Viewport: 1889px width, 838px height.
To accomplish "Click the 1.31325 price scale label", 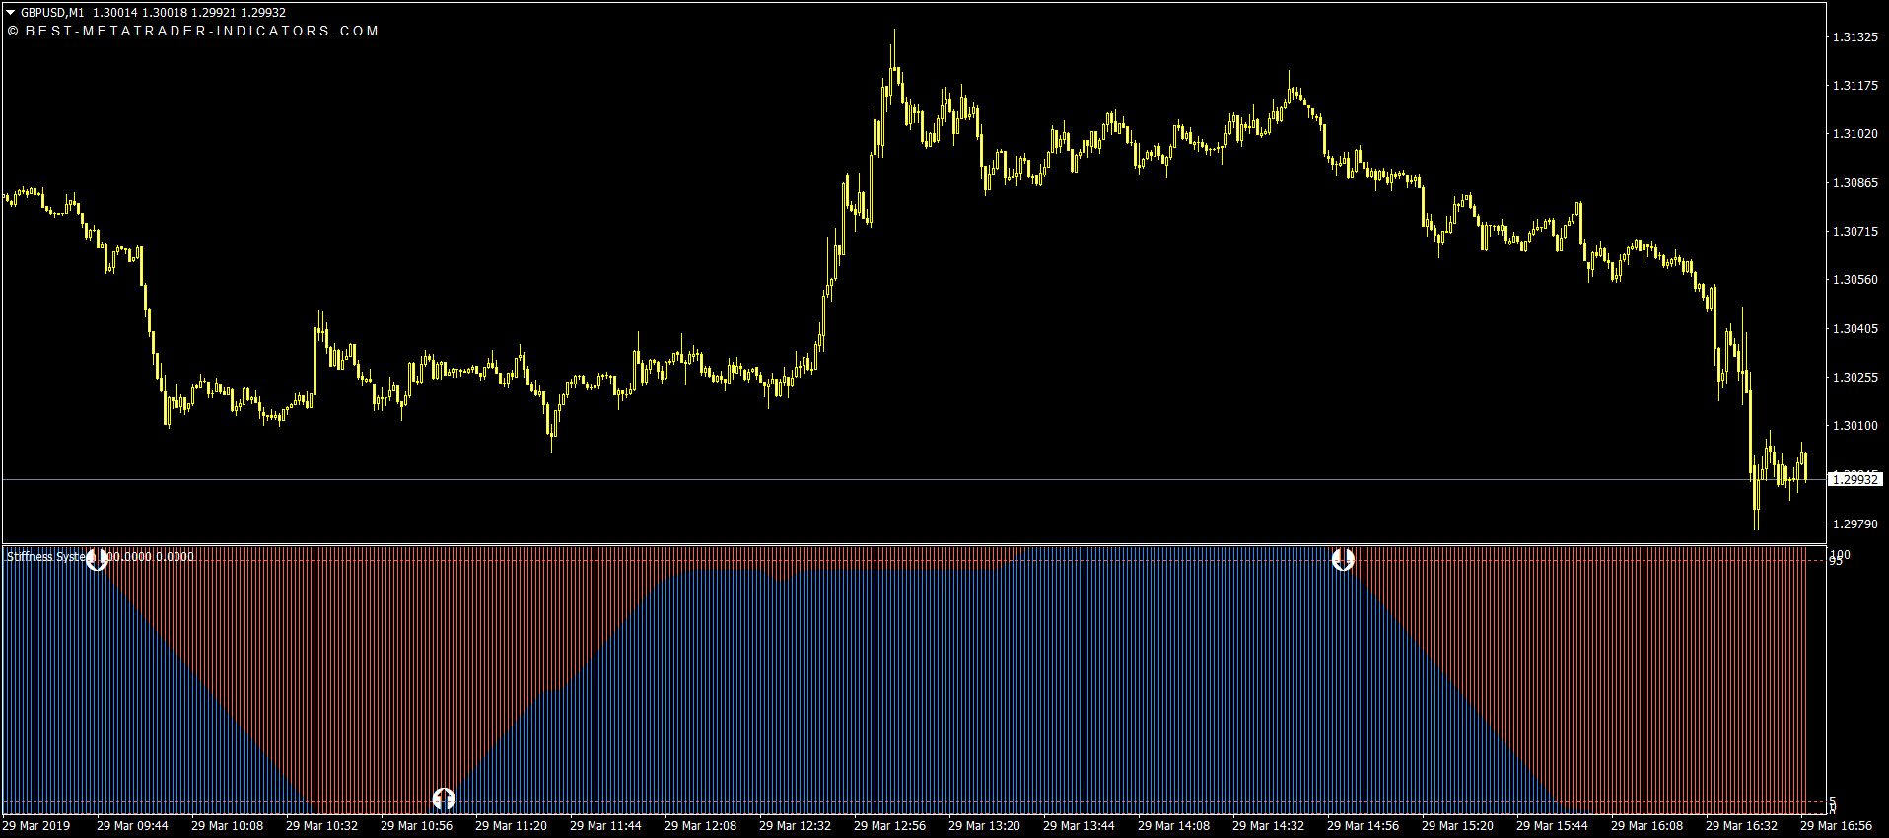I will tap(1854, 37).
